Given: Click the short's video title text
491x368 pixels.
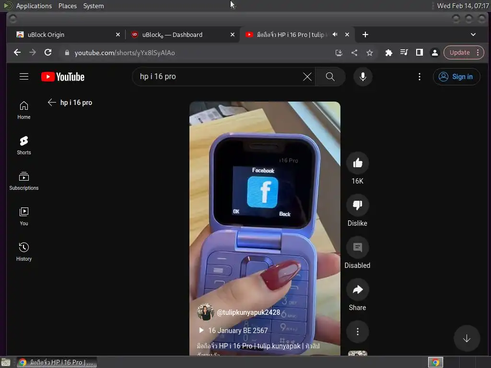Looking at the screenshot, I should [x=258, y=346].
